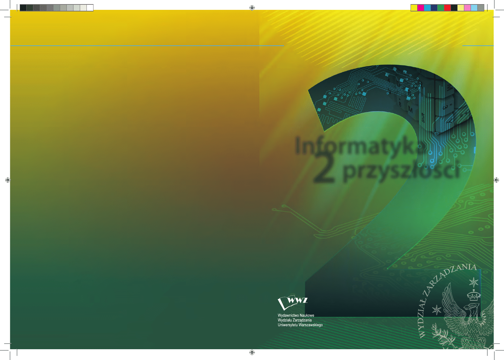This screenshot has width=504, height=360.
Task: Click the text "Wydawnictwo Naukowe"
Action: point(296,315)
